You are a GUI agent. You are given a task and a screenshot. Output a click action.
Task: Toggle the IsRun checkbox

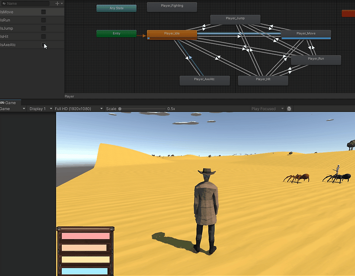[43, 20]
